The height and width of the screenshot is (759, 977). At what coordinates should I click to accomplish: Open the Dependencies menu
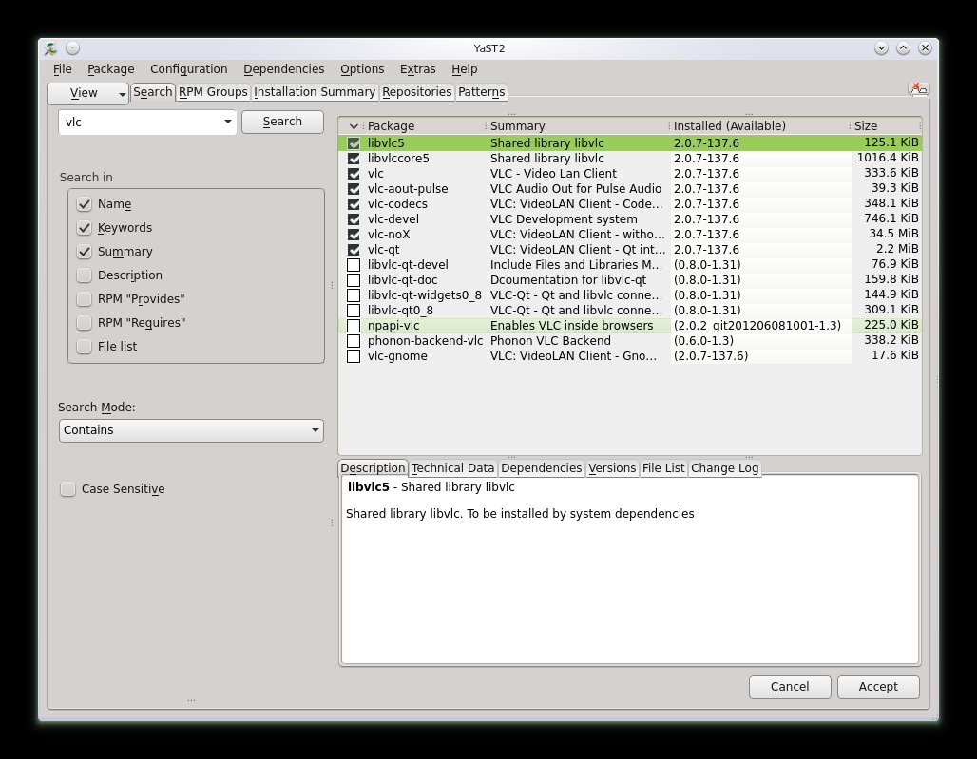pyautogui.click(x=283, y=69)
